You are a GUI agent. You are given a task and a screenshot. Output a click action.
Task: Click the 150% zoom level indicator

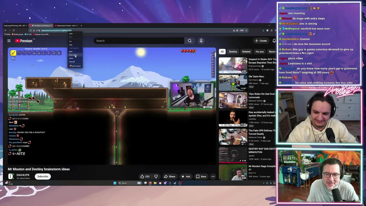[x=242, y=30]
